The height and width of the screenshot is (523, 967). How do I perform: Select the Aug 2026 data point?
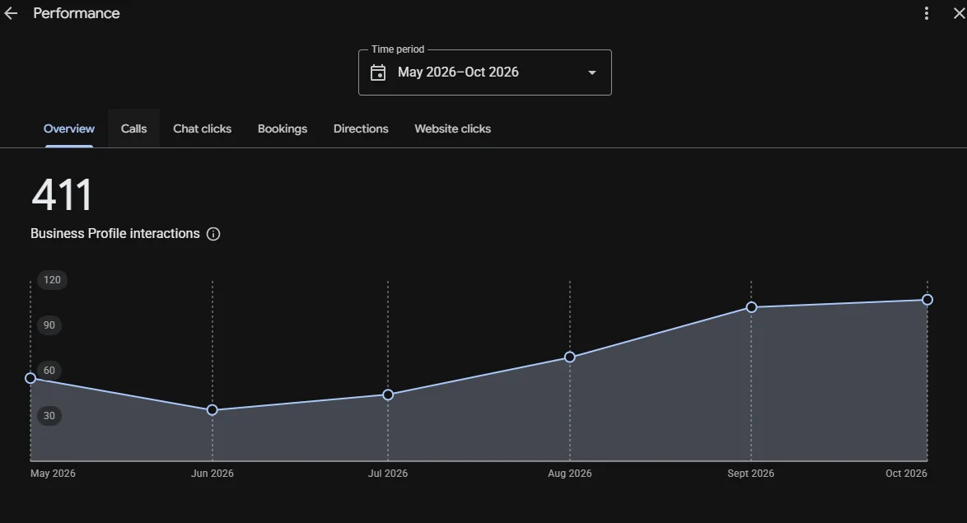click(x=570, y=357)
